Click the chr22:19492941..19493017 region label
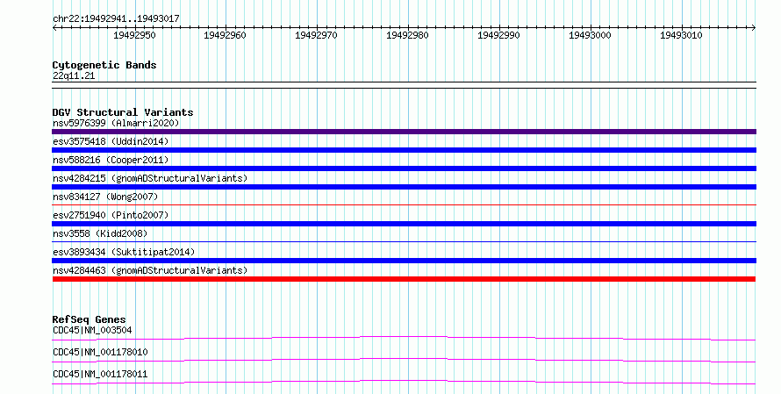This screenshot has height=394, width=781. tap(116, 18)
